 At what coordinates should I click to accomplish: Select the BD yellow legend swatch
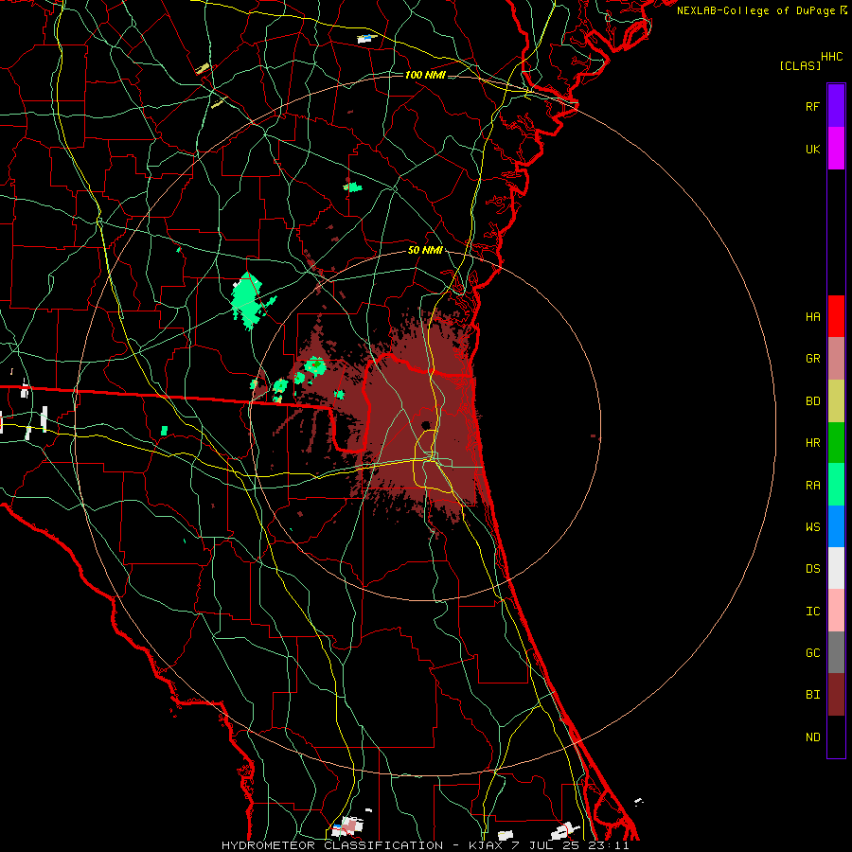coord(836,401)
